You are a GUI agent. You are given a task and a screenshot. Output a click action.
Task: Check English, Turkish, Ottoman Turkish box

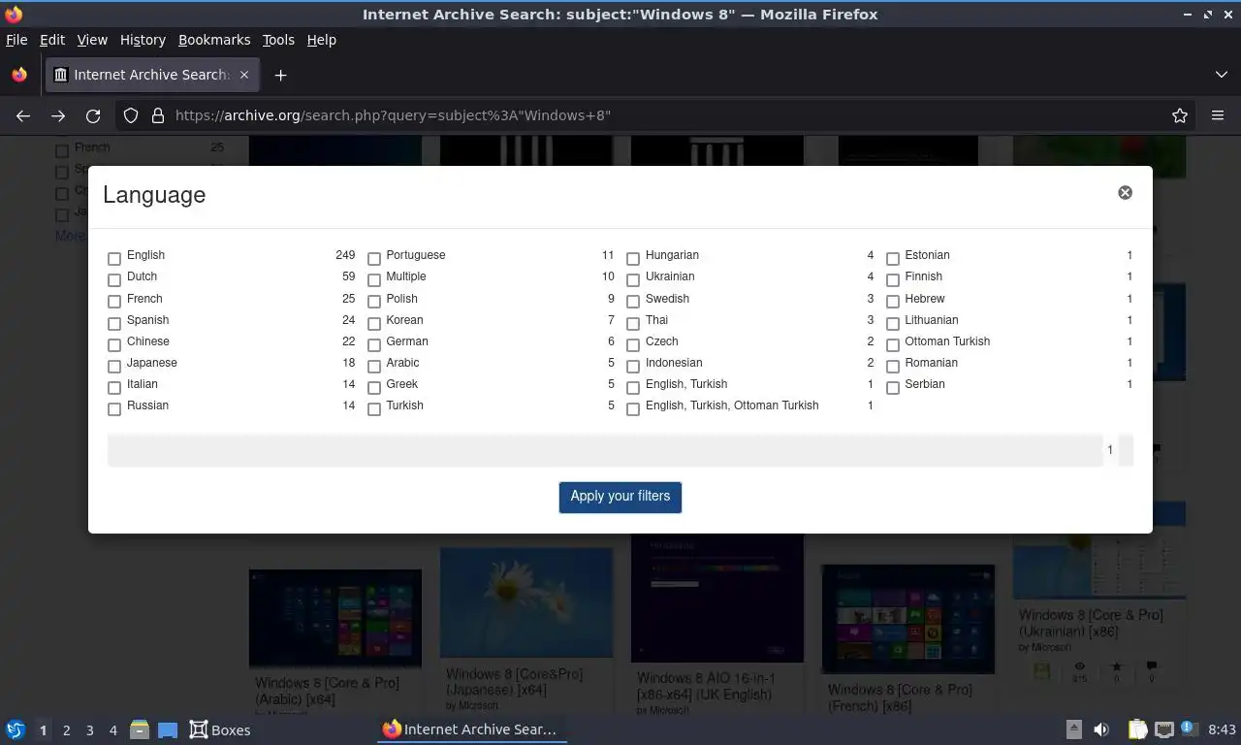(x=633, y=409)
